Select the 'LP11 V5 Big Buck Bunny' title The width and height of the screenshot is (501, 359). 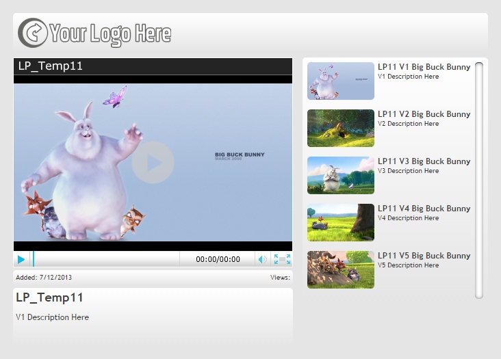coord(424,256)
